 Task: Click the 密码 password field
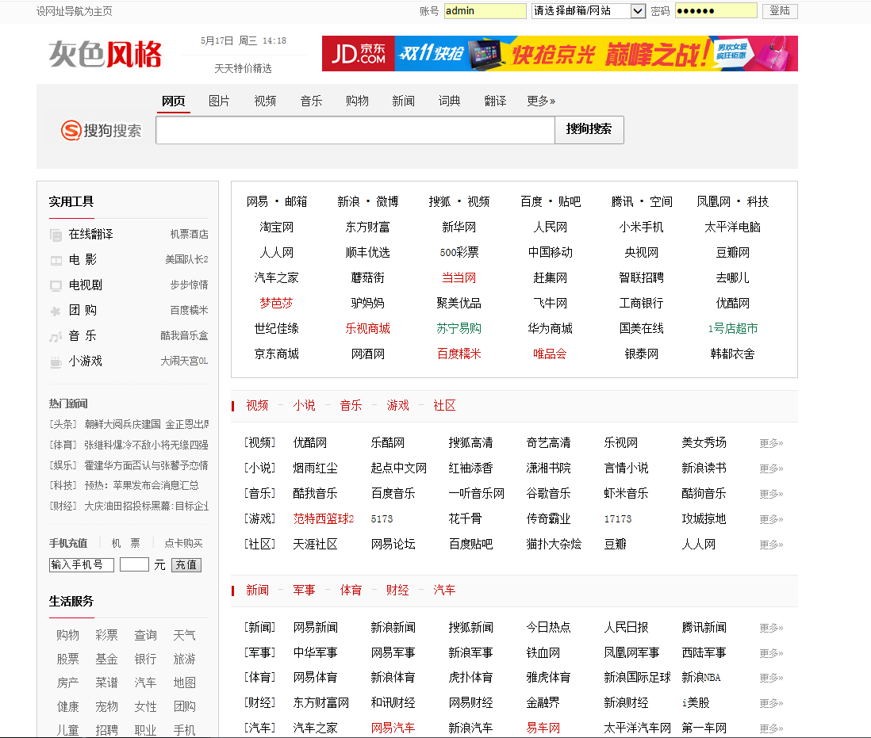tap(716, 10)
